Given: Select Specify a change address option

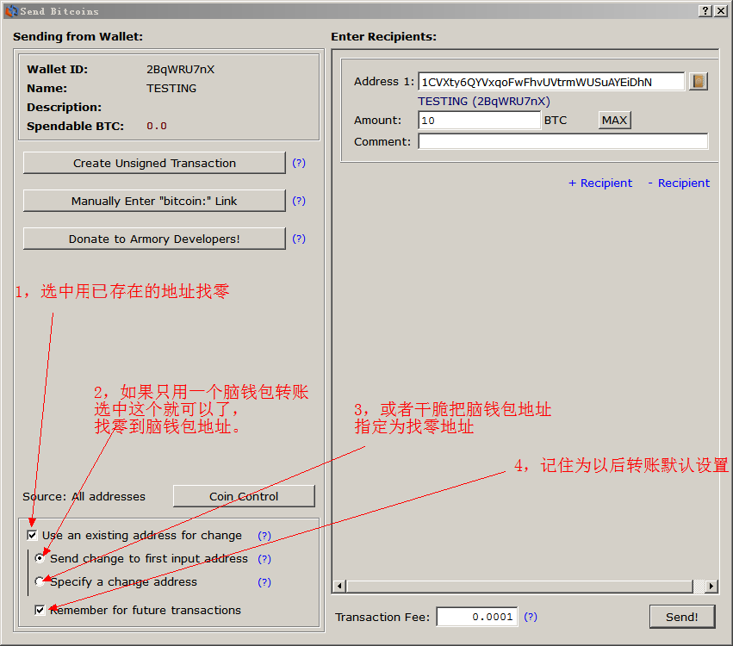Looking at the screenshot, I should [x=40, y=582].
